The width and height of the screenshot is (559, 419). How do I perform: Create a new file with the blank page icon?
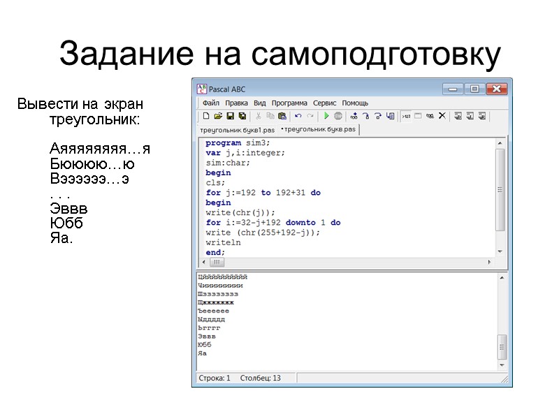tap(206, 116)
